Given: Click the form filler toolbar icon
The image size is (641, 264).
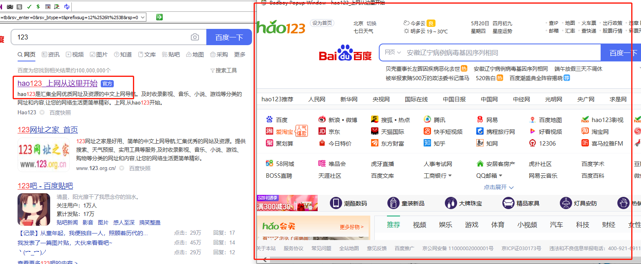Looking at the screenshot, I should pos(20,7).
